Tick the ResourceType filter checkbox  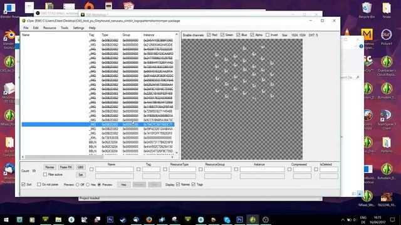(165, 169)
